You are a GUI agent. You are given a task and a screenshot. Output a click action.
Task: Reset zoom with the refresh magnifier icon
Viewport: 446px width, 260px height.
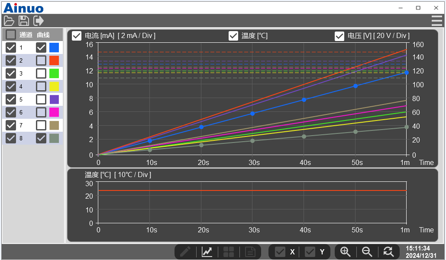click(x=388, y=252)
